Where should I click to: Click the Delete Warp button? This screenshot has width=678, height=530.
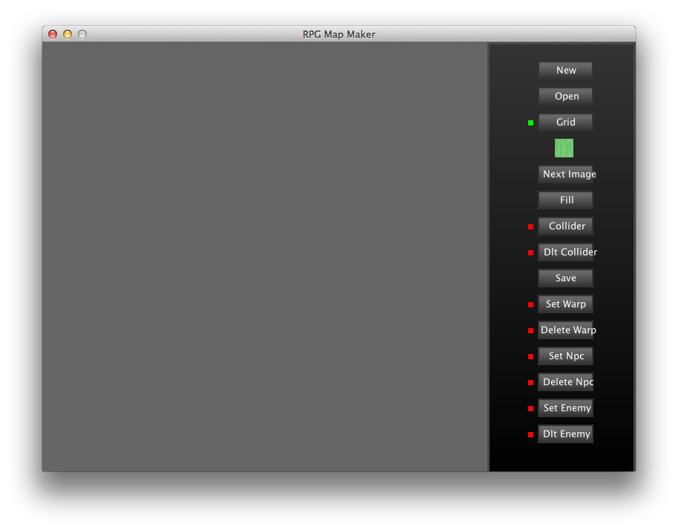click(565, 330)
